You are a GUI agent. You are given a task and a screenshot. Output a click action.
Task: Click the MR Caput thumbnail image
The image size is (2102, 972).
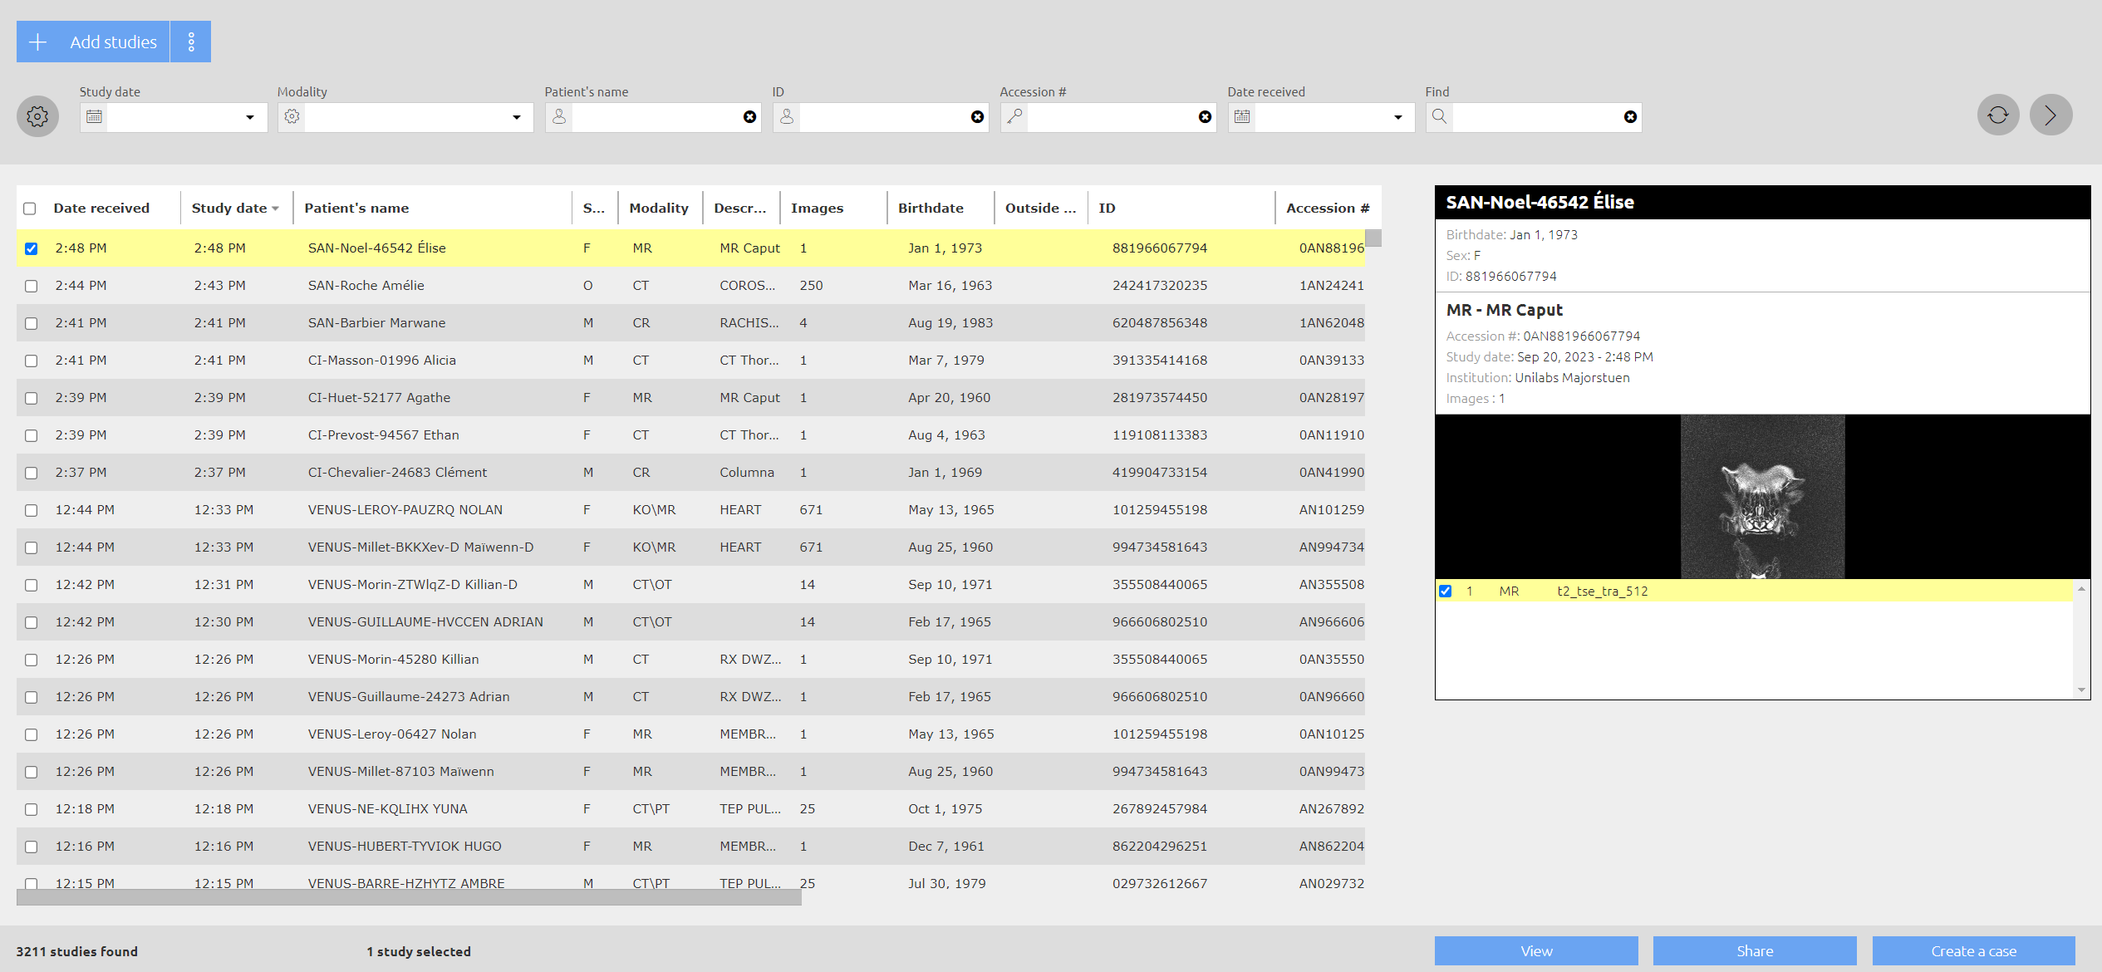tap(1762, 497)
